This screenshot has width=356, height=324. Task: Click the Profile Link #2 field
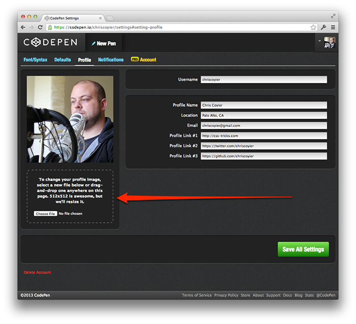[264, 146]
